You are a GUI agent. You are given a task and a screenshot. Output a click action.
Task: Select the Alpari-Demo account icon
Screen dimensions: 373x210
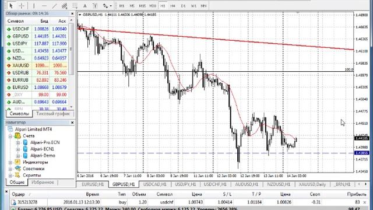click(25, 156)
